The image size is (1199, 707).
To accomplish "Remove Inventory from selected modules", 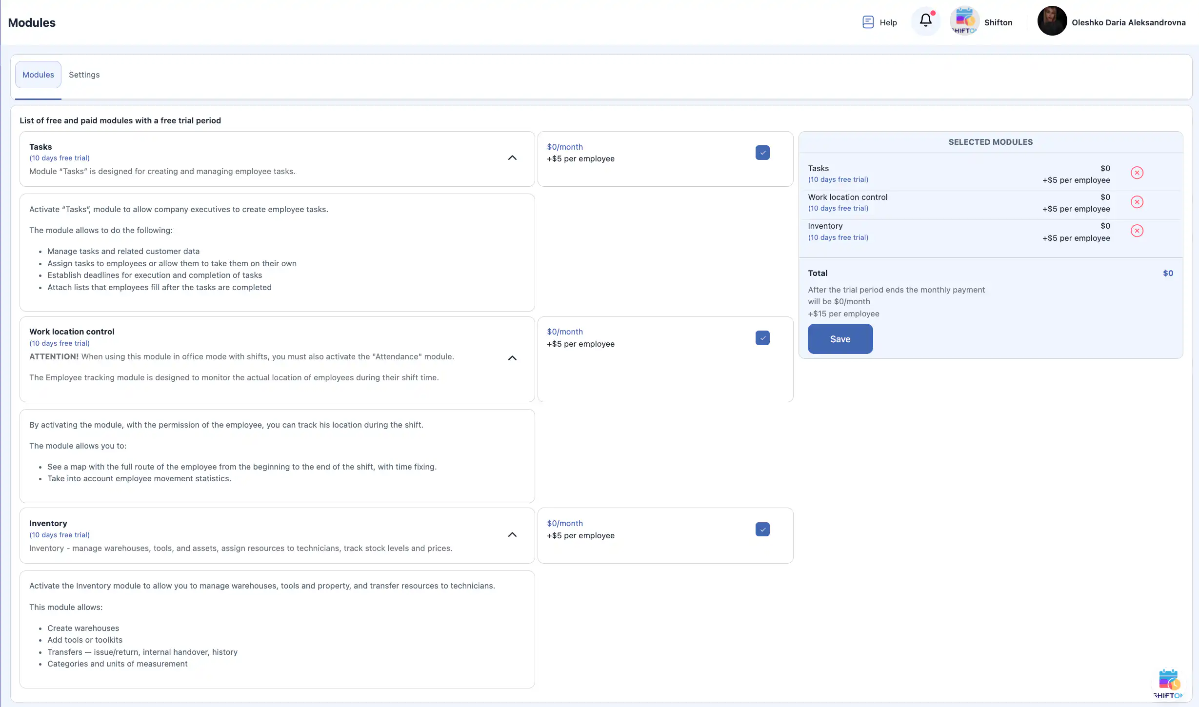I will [1137, 231].
